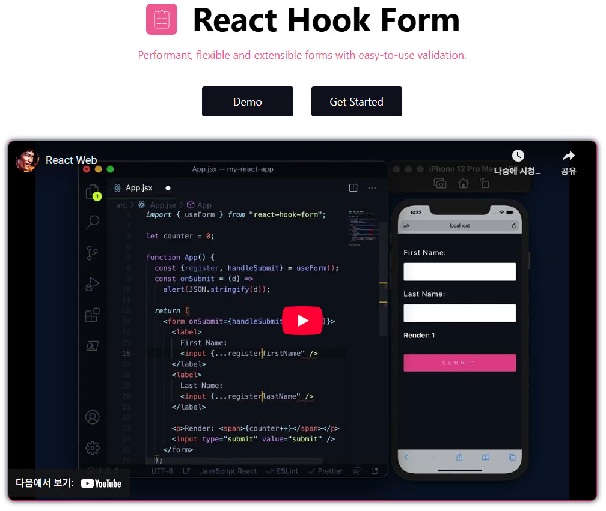Viewport: 606px width, 511px height.
Task: Play the YouTube video
Action: (302, 320)
